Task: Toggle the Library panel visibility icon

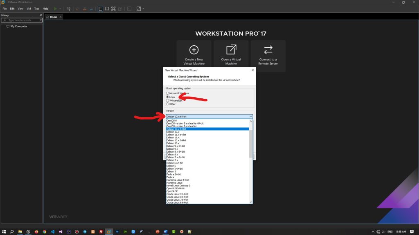Action: [100, 8]
